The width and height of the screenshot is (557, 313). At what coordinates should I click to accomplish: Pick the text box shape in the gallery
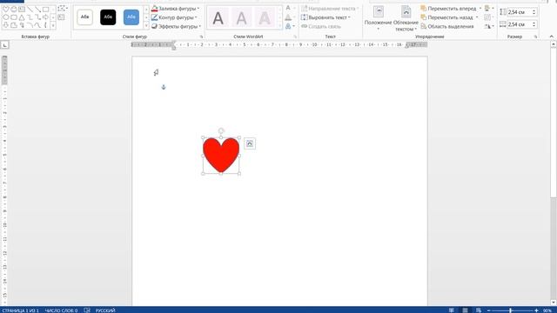[x=22, y=10]
